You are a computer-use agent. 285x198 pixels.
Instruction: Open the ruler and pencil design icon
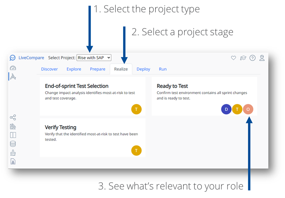coord(13,126)
